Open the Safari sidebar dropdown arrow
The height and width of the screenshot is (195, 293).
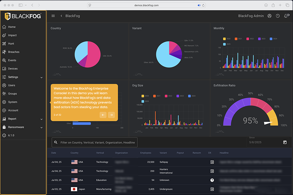click(26, 5)
